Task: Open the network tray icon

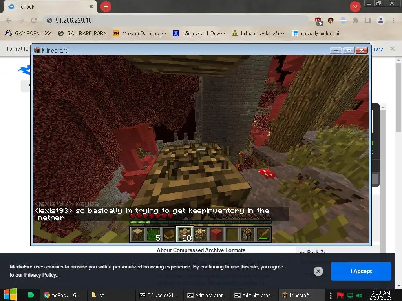Action: tap(350, 296)
